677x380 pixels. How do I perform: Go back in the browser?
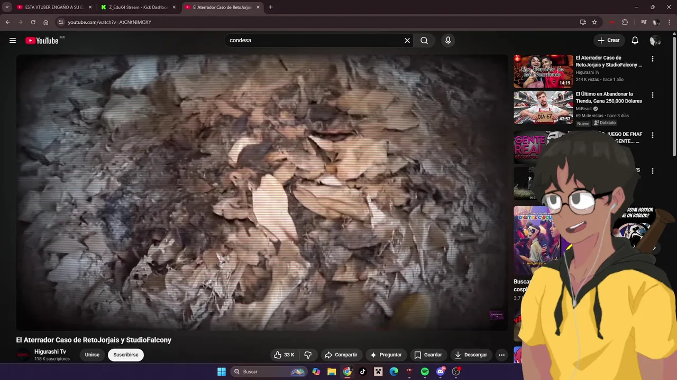[7, 22]
